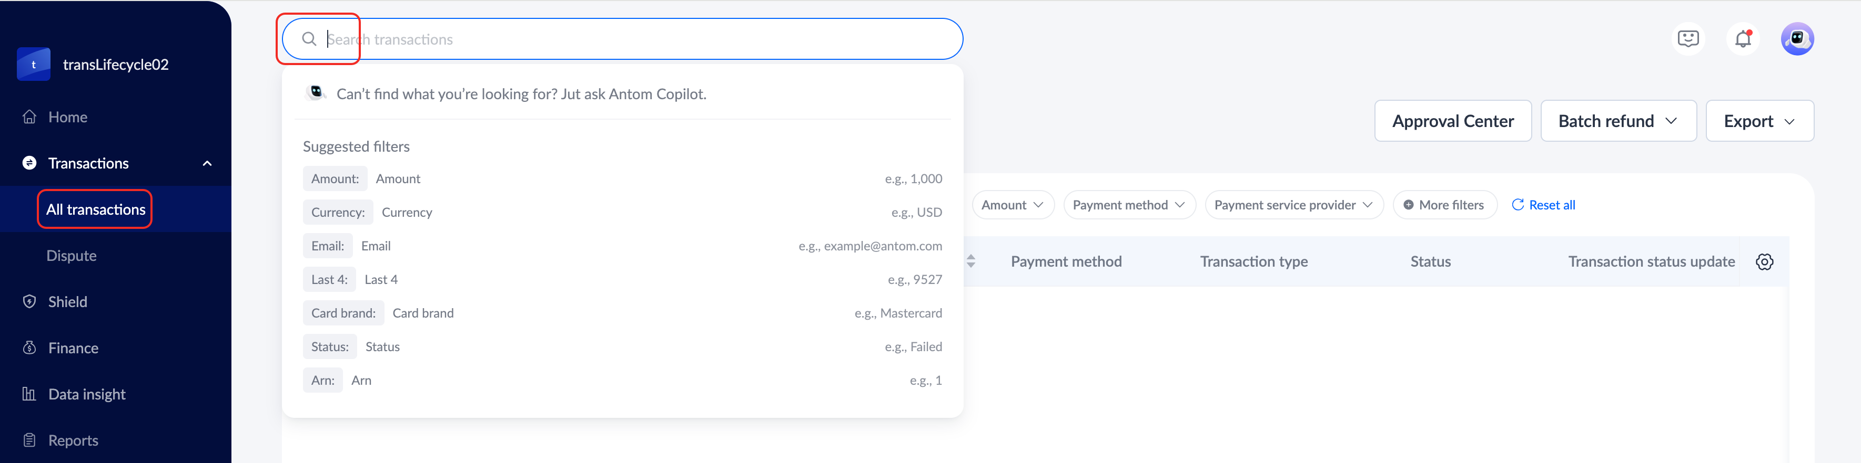Click the Reset all link
1861x463 pixels.
1543,205
